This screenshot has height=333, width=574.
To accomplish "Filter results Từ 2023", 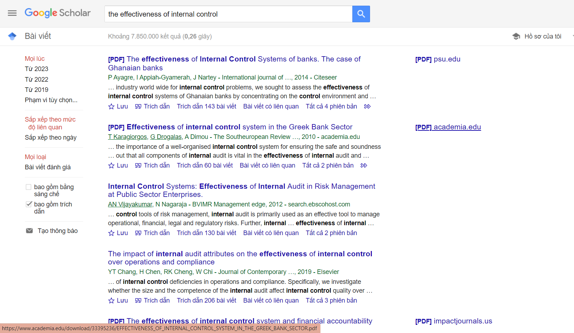I will pyautogui.click(x=36, y=69).
